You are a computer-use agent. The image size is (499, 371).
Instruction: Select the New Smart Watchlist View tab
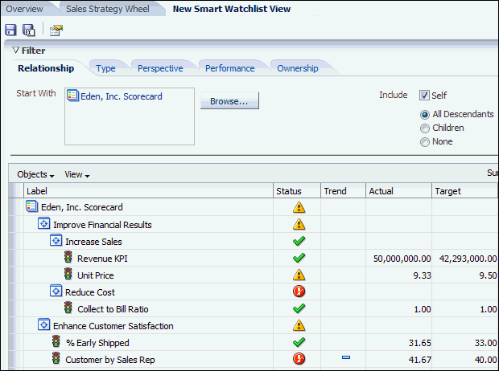click(232, 9)
